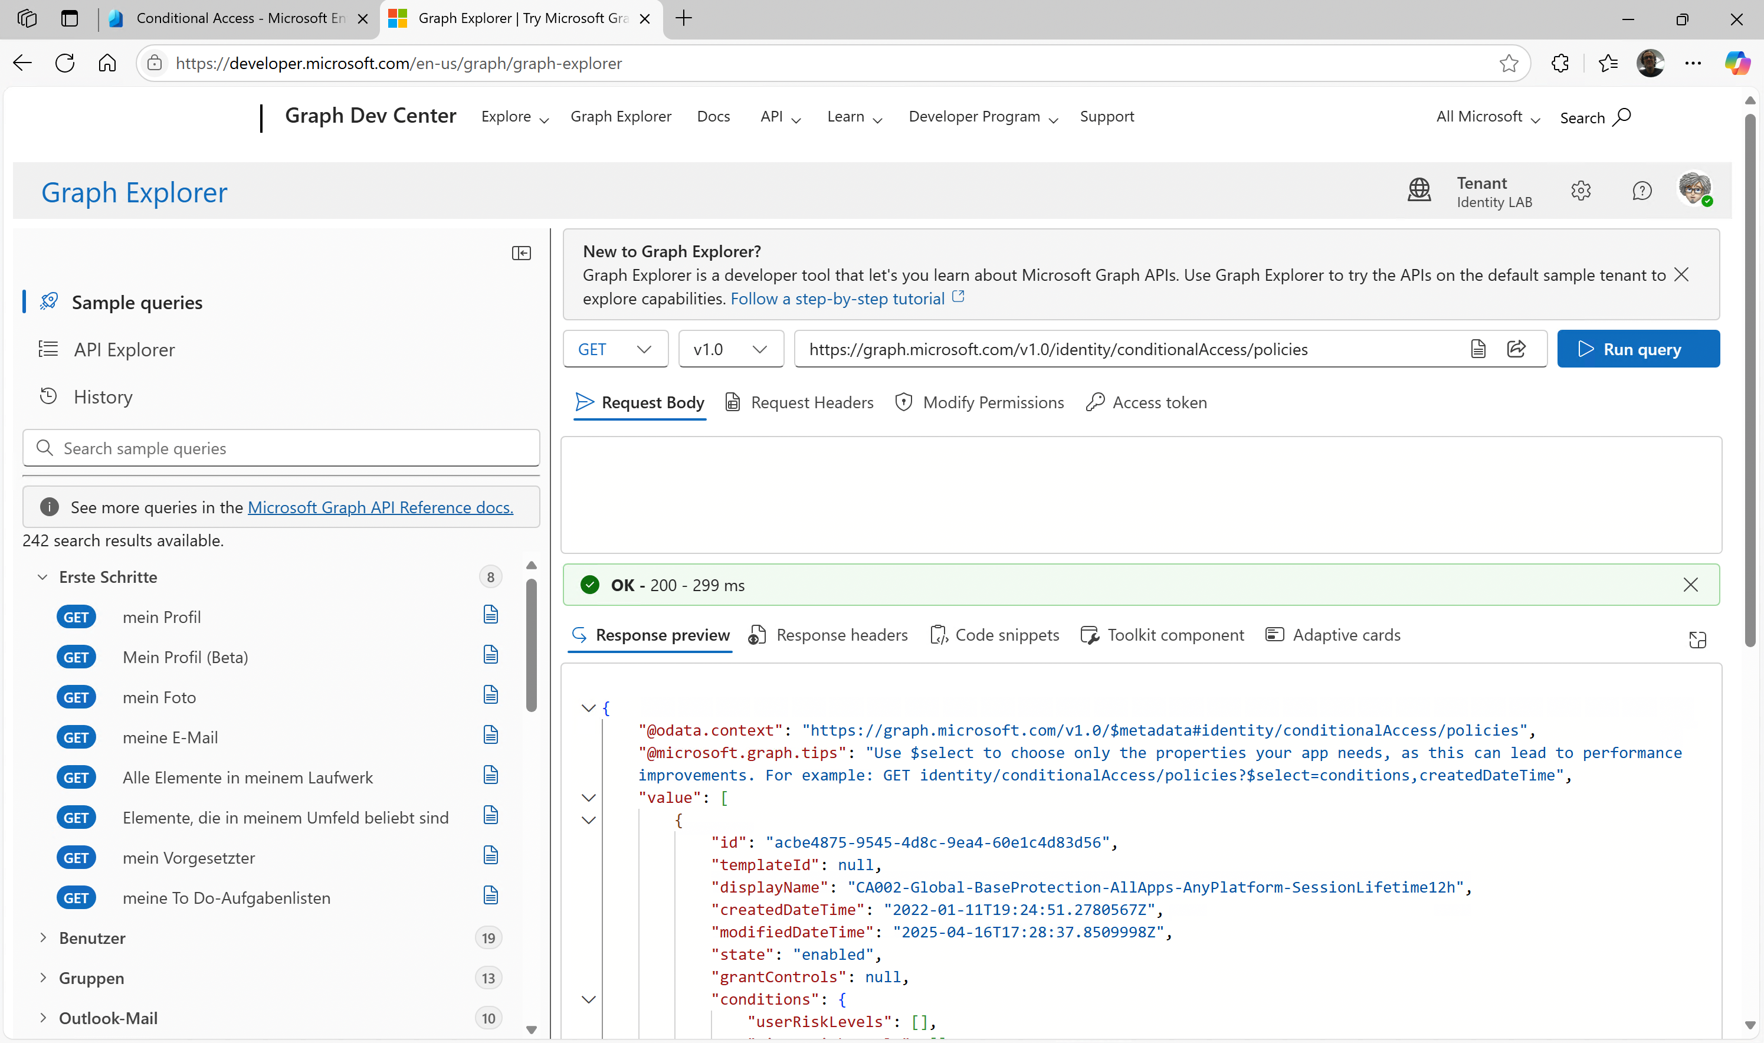Add this page to favorites star
The width and height of the screenshot is (1764, 1043).
(1508, 63)
